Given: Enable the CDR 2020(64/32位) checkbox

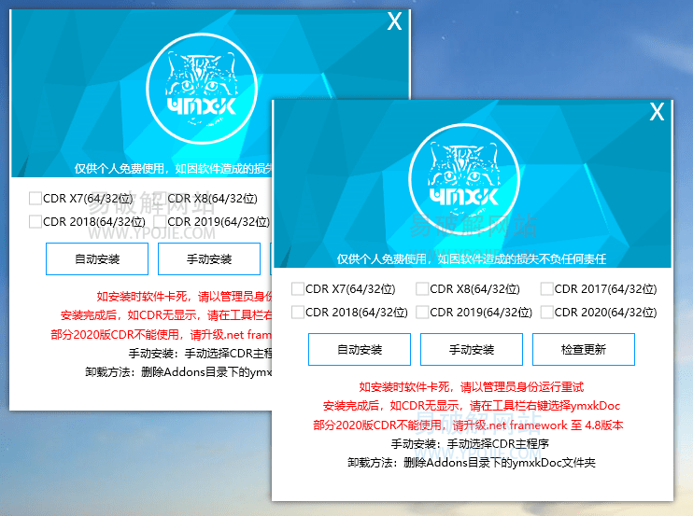Looking at the screenshot, I should click(547, 313).
